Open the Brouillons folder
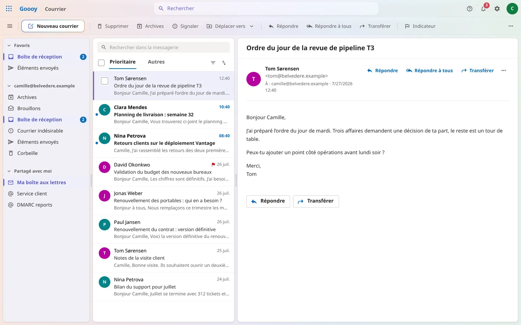This screenshot has width=521, height=325. click(x=46, y=108)
